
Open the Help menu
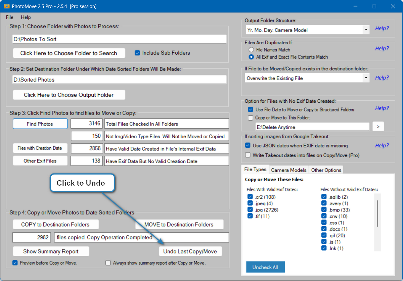[26, 17]
